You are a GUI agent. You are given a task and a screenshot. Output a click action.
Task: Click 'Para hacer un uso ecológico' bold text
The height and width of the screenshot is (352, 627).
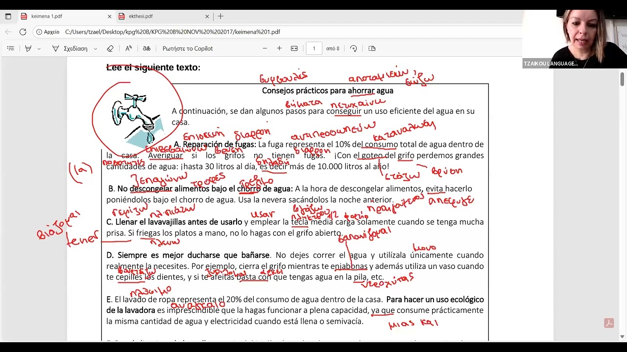coord(435,299)
